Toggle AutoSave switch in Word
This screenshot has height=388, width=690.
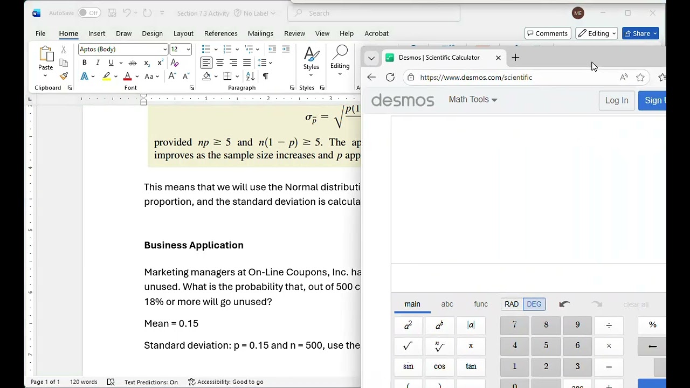click(89, 13)
